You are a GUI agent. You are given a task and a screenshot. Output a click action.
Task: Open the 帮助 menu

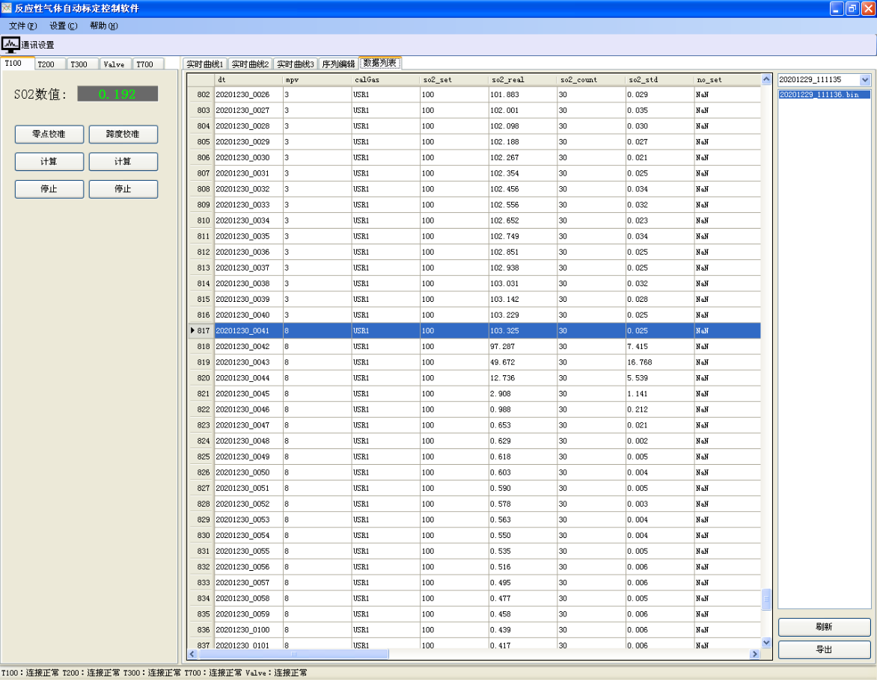click(103, 26)
